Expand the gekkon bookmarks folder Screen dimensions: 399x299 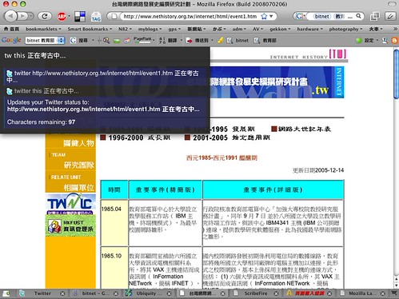pos(280,29)
